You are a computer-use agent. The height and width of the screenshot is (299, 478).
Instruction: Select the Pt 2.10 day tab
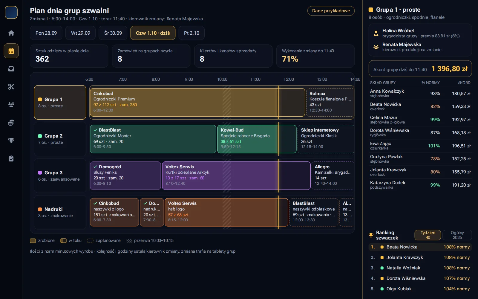pos(191,33)
